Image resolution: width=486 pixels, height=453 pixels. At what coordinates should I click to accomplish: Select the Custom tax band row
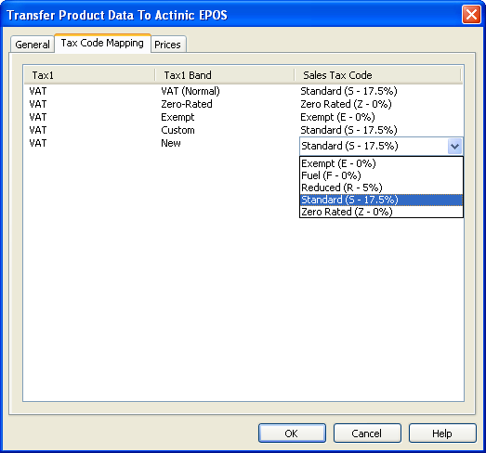[243, 130]
